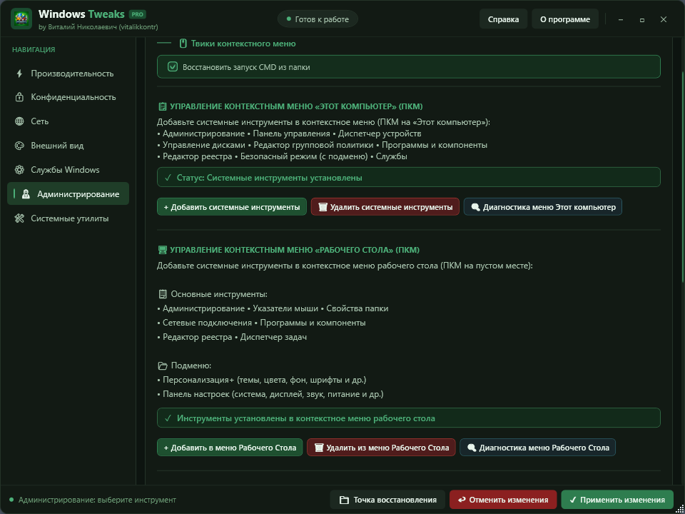Viewport: 685px width, 514px height.
Task: Click the checkmark icon in Применить изменения
Action: coord(573,500)
